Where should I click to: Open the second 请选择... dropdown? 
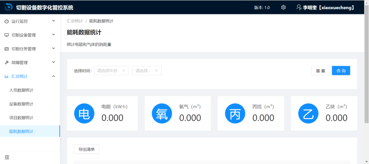(147, 70)
